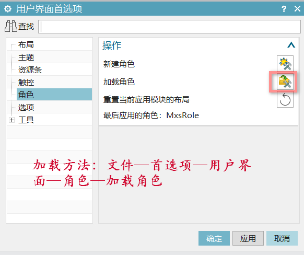Open help with the question mark
304x255 pixels.
(284, 9)
